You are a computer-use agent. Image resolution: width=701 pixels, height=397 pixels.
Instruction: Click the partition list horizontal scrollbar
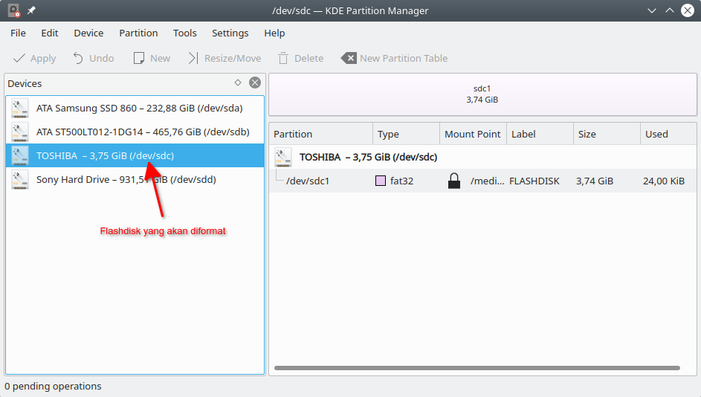[x=476, y=368]
